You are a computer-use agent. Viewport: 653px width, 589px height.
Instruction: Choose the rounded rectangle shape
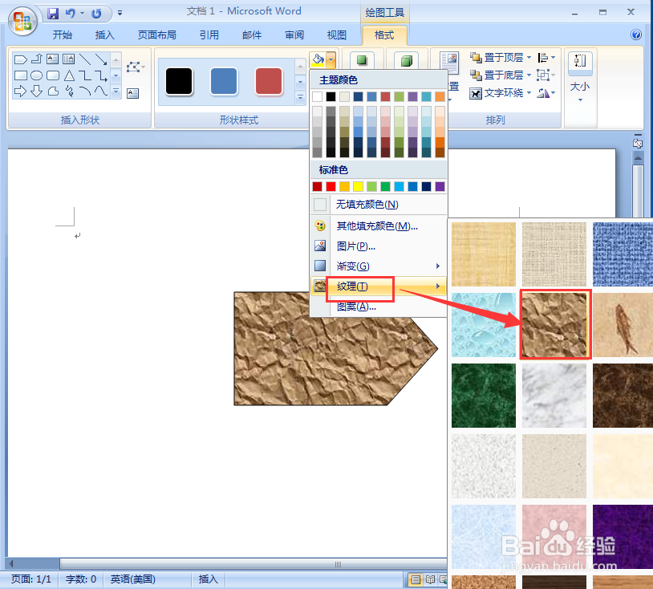click(x=52, y=75)
